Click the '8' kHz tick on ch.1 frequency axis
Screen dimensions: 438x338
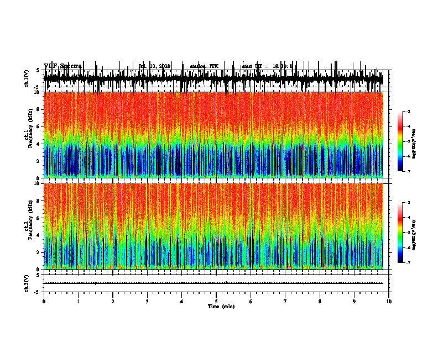[x=38, y=109]
